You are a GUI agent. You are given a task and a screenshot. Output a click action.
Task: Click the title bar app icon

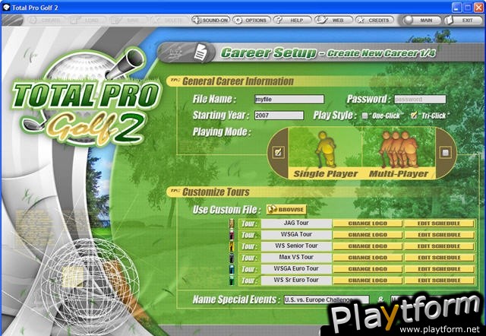click(x=6, y=8)
